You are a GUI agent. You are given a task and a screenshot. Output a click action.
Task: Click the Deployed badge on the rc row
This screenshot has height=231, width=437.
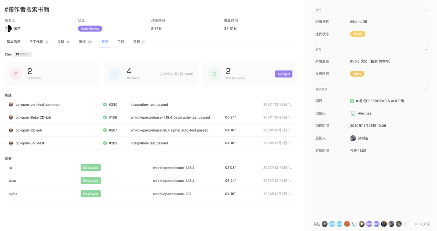[x=90, y=167]
